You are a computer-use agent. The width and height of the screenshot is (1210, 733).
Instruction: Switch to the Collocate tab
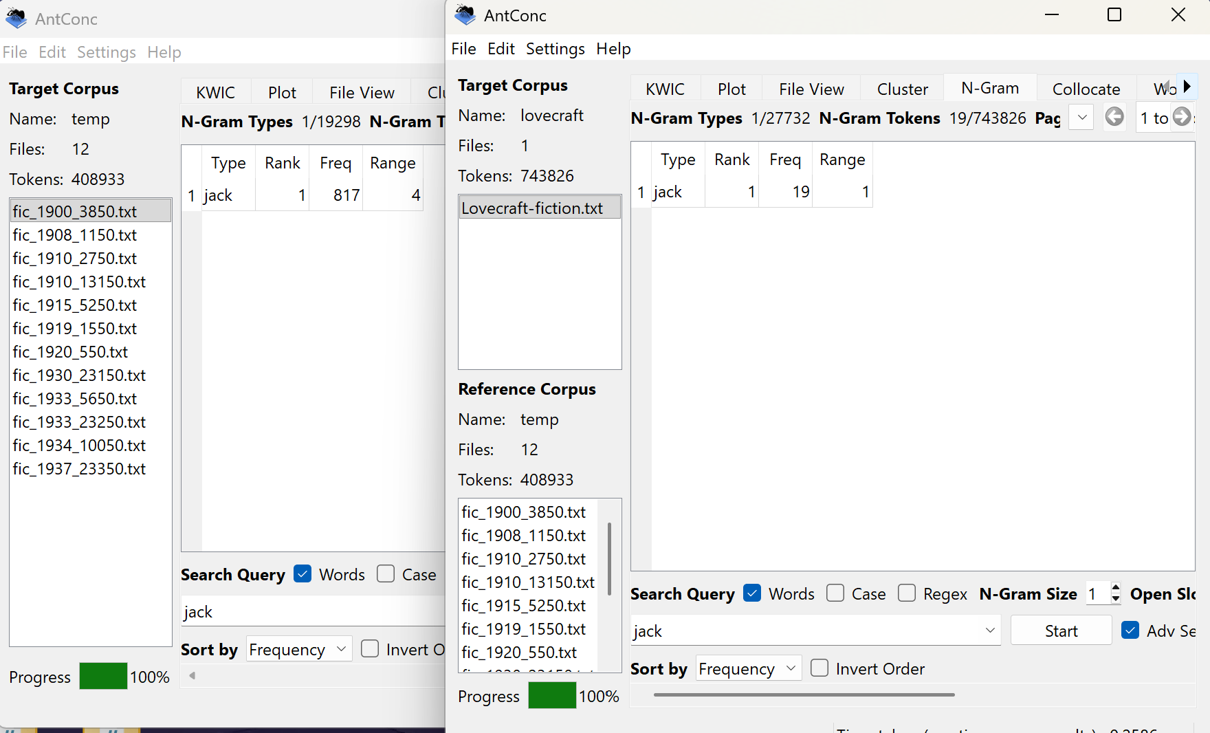click(x=1086, y=89)
